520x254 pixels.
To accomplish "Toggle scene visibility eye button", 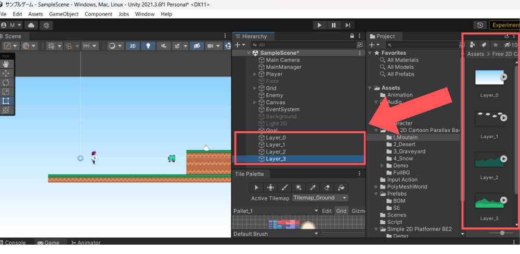I will tap(197, 46).
